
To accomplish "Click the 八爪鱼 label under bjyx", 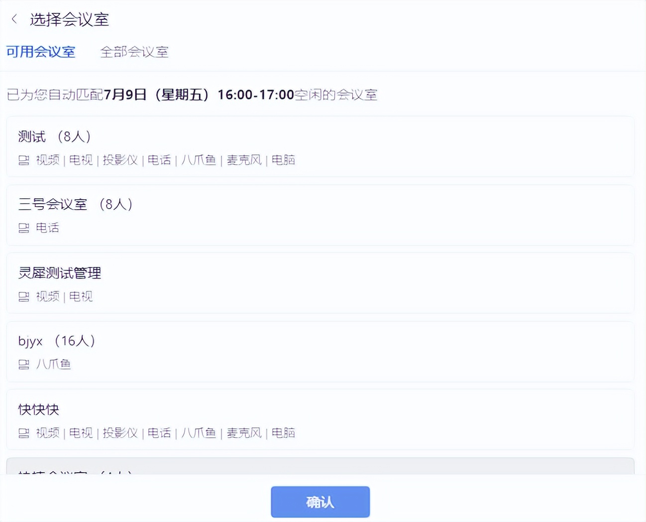I will pos(53,365).
